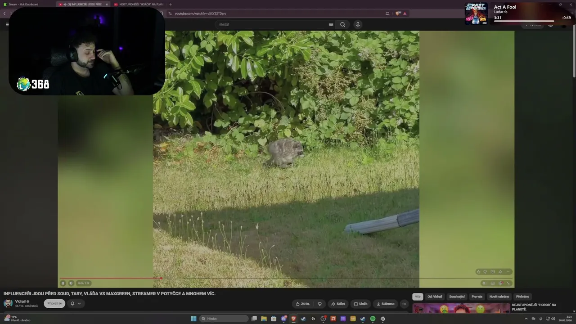Open Task View on taskbar
The image size is (576, 324).
(x=254, y=319)
